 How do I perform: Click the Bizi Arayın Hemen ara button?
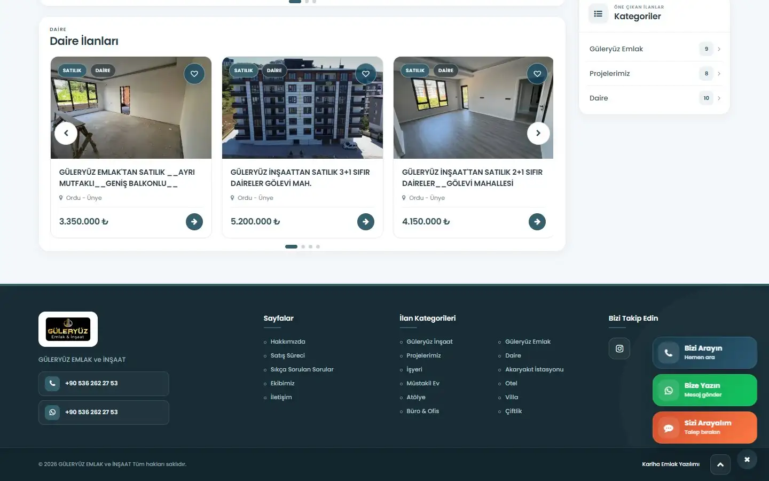tap(705, 353)
